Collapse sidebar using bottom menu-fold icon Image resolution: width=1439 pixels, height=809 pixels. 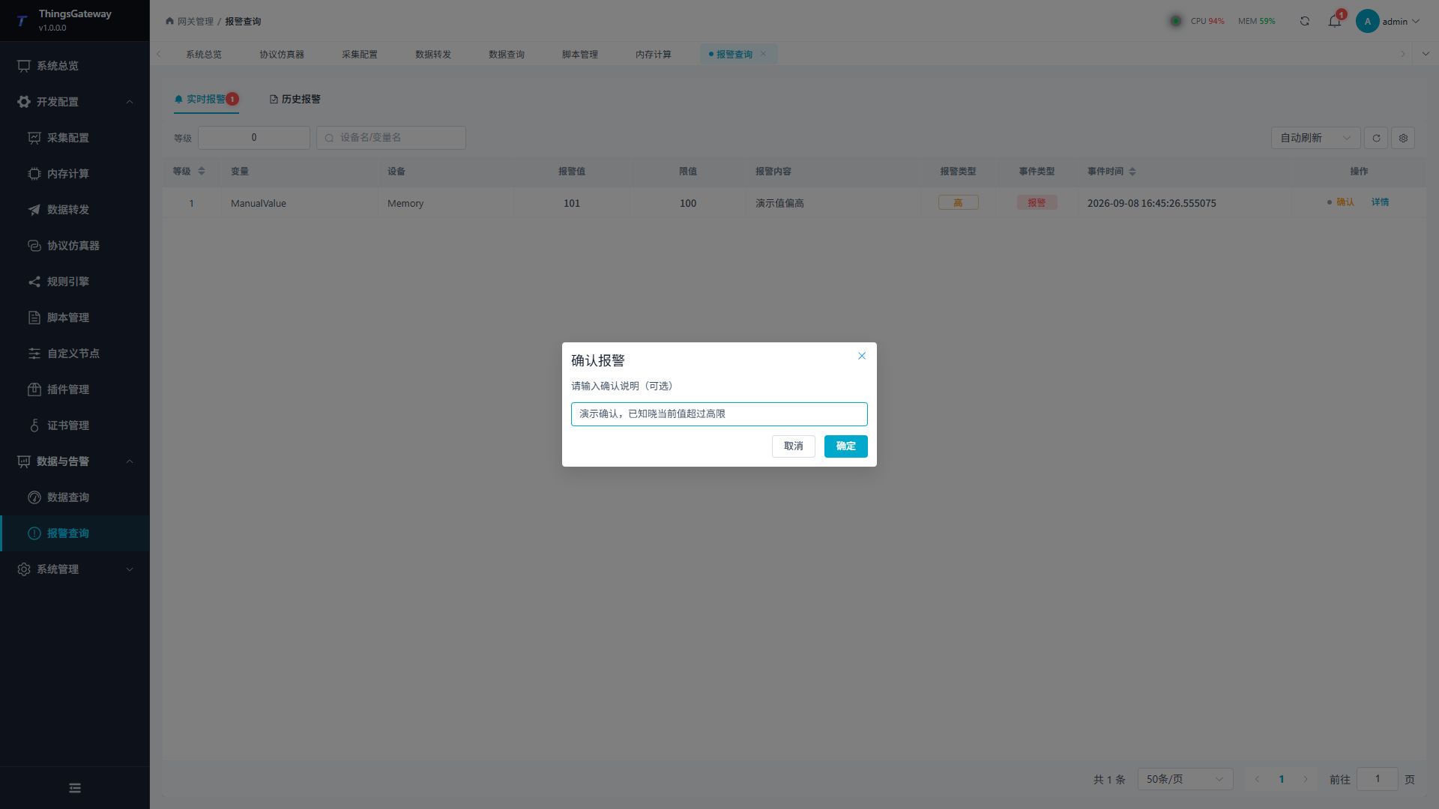75,788
